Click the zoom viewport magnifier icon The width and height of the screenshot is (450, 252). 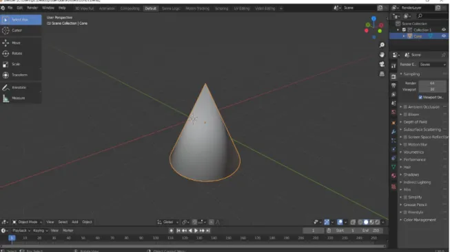(x=382, y=45)
